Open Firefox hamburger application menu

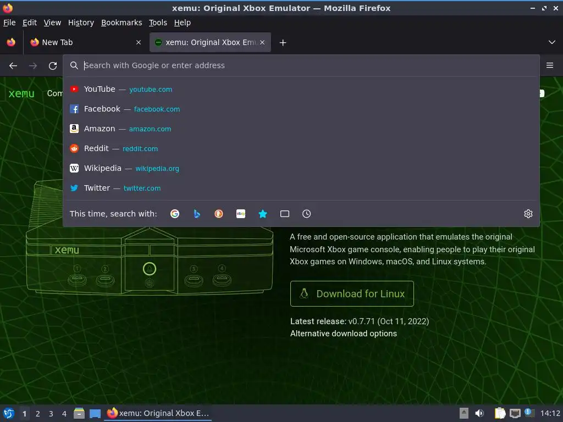pos(549,65)
